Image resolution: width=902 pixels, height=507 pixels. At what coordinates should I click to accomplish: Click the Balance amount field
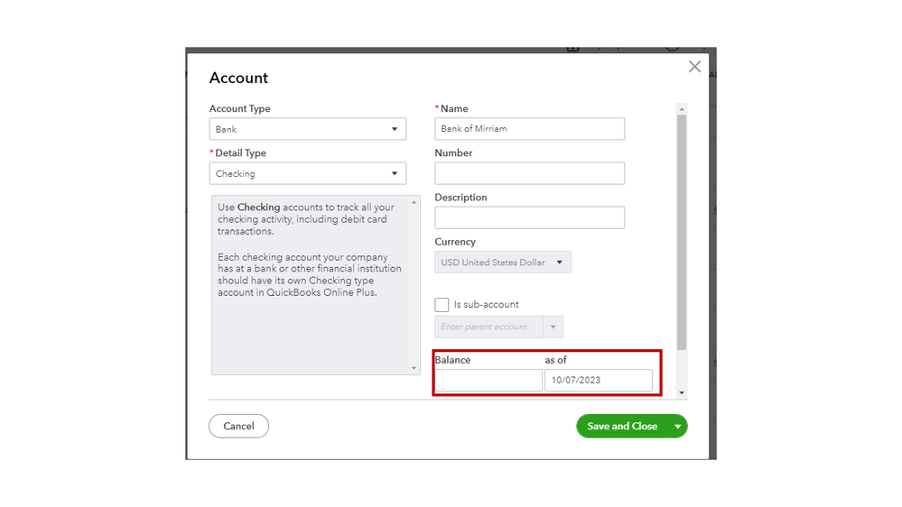tap(488, 381)
